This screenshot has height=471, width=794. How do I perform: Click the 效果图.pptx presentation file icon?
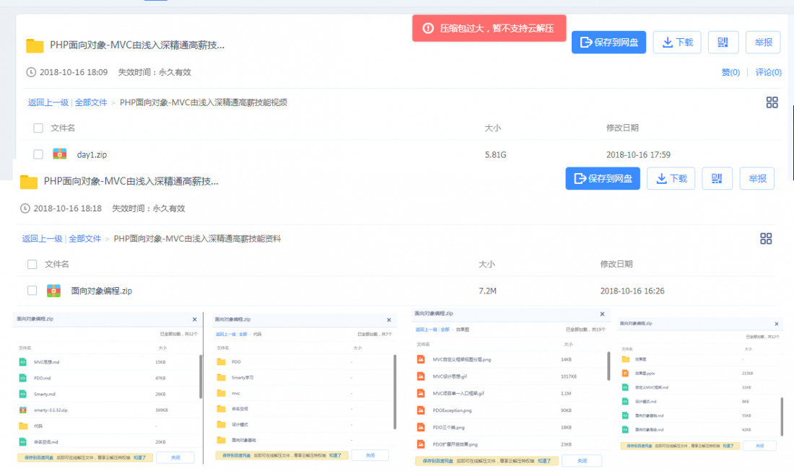click(x=625, y=373)
